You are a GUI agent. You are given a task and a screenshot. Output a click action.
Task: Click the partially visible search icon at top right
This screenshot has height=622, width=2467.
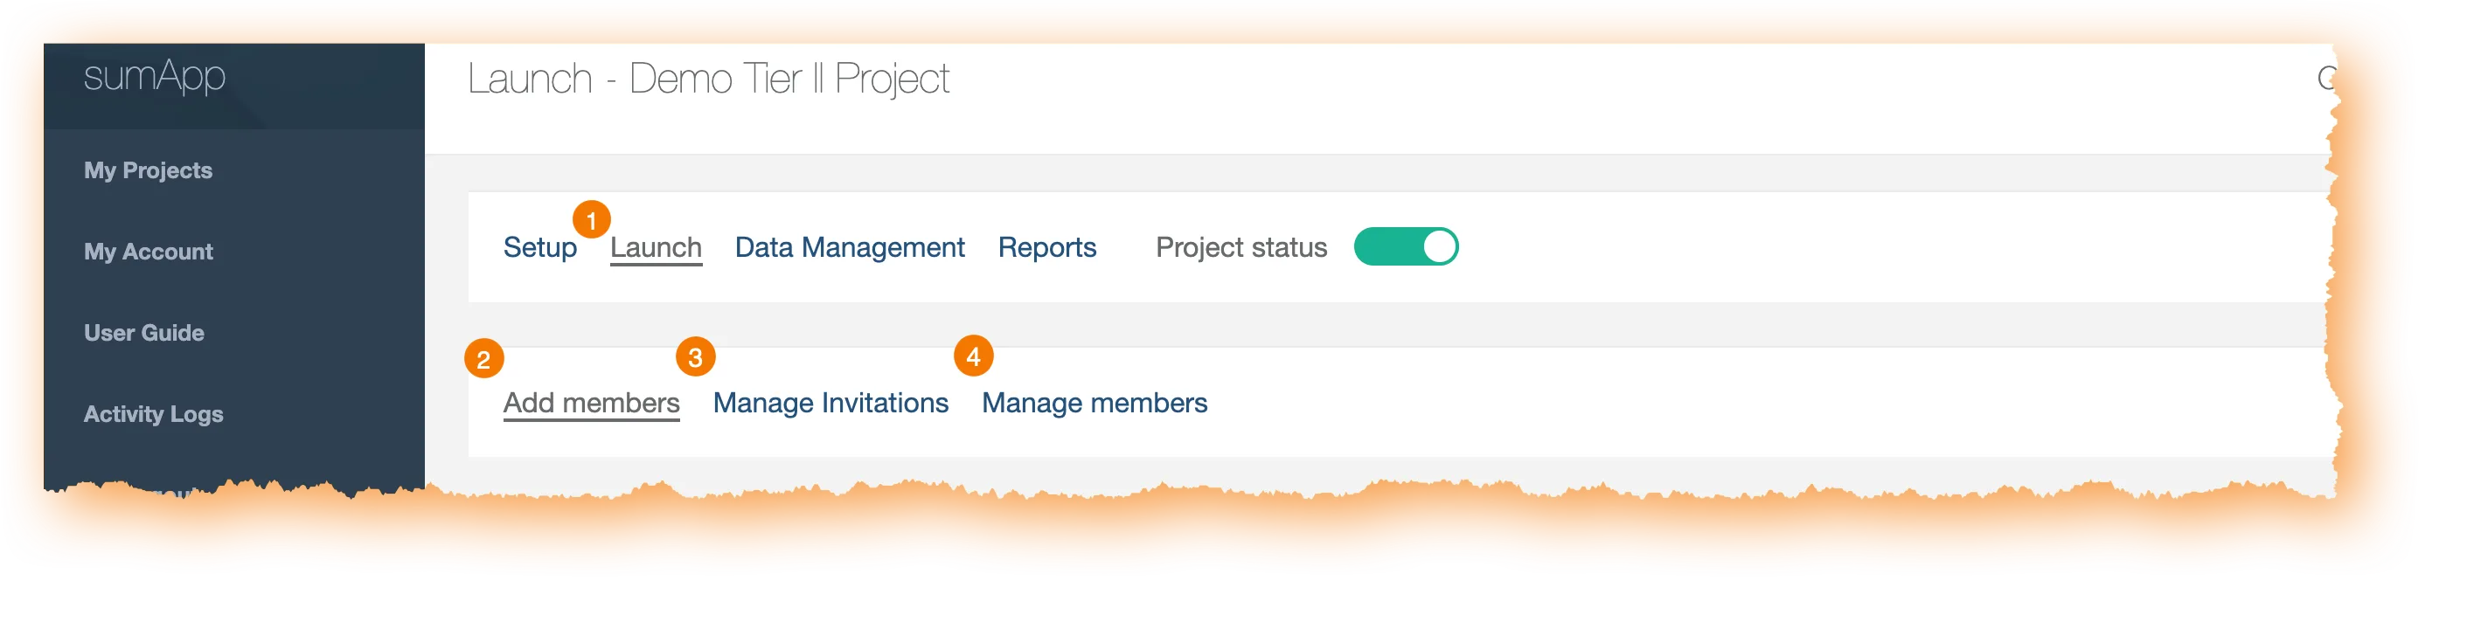point(2326,78)
